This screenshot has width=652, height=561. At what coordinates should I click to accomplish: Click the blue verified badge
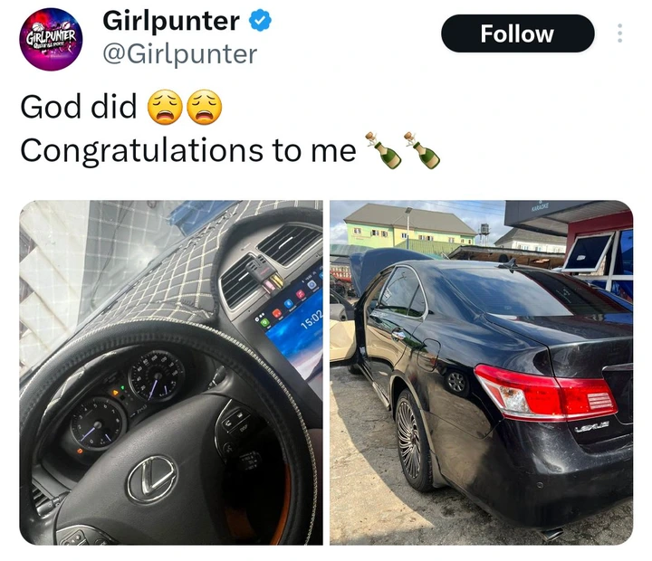(x=260, y=21)
